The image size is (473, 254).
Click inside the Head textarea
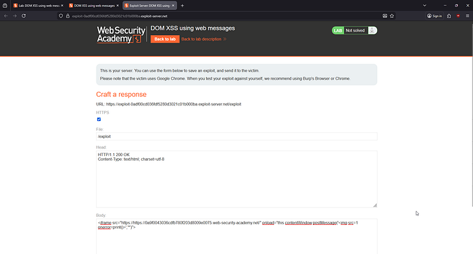(x=236, y=179)
